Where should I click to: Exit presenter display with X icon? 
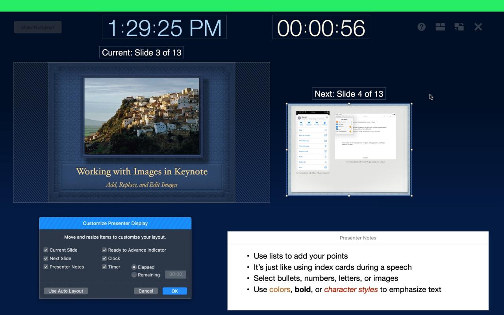(x=478, y=27)
